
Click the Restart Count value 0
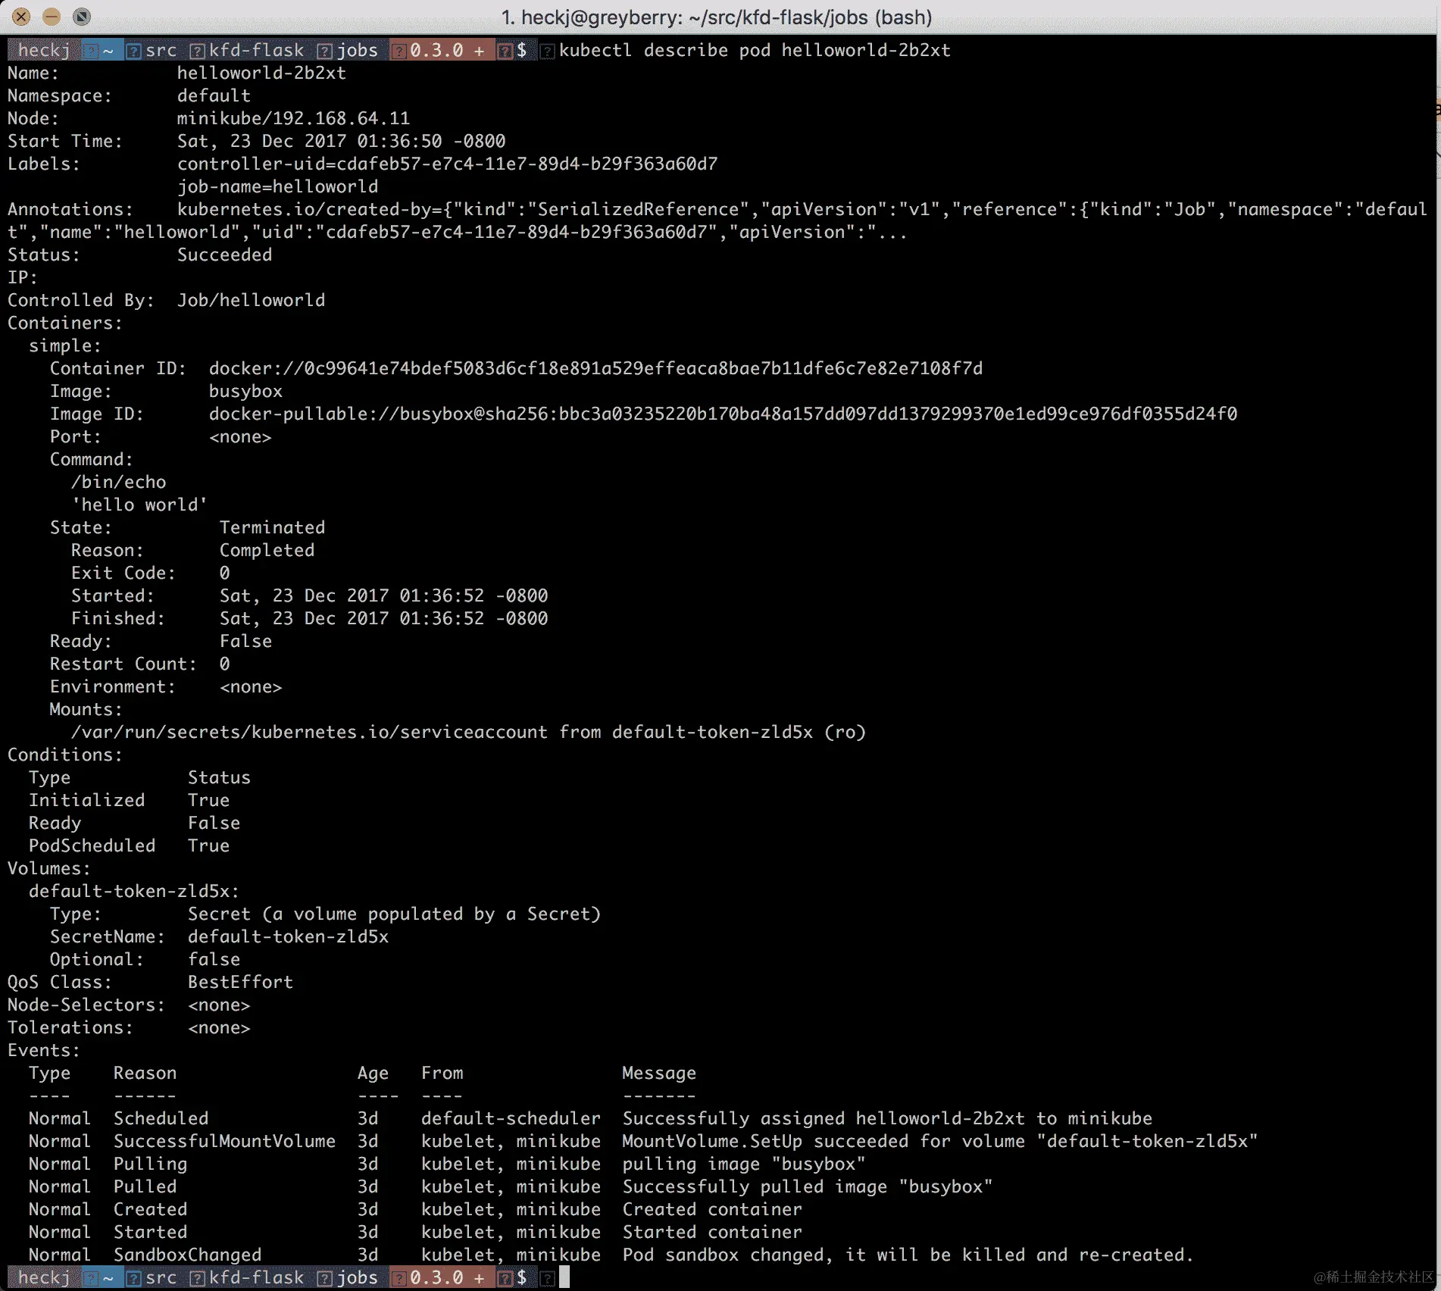224,664
